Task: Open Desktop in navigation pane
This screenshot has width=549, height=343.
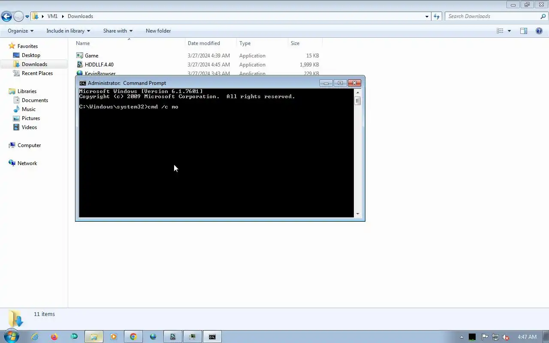Action: click(31, 55)
